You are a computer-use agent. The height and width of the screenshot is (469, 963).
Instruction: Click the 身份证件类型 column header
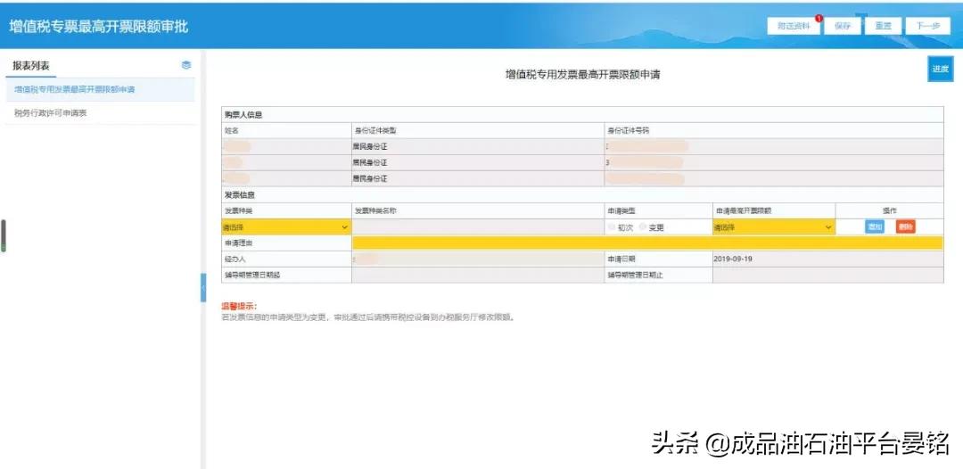coord(375,131)
